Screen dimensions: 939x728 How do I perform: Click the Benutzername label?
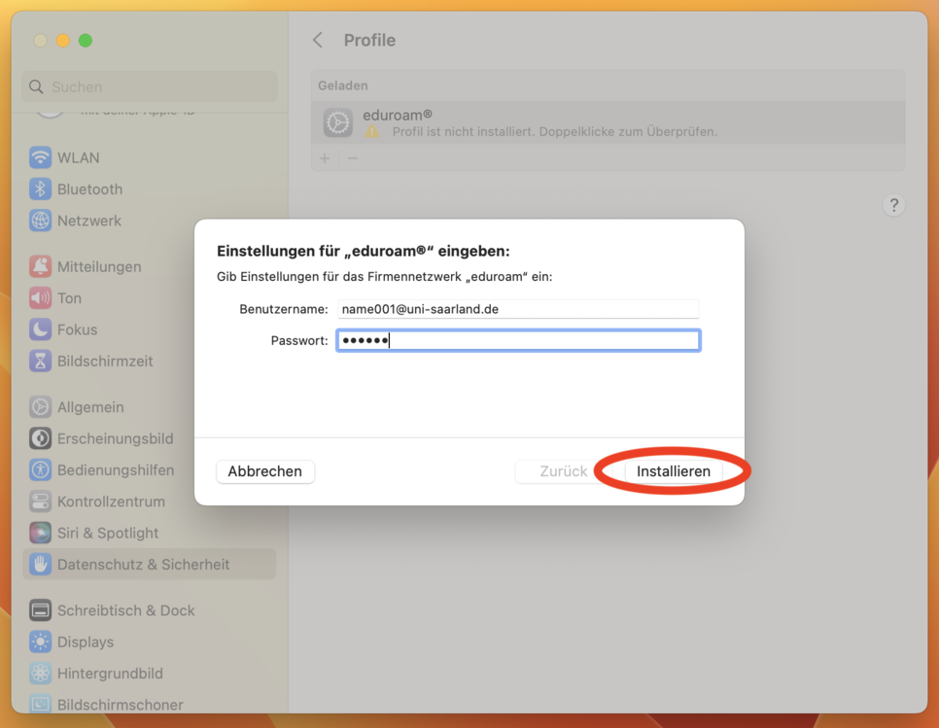pos(284,309)
